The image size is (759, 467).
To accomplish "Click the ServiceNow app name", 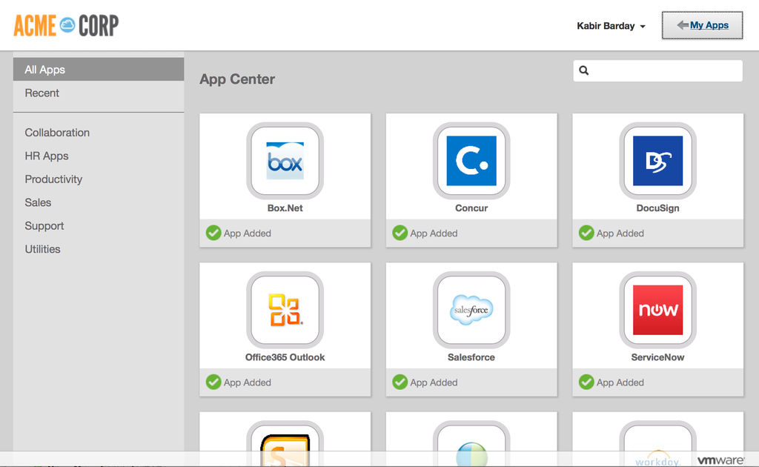I will (657, 357).
